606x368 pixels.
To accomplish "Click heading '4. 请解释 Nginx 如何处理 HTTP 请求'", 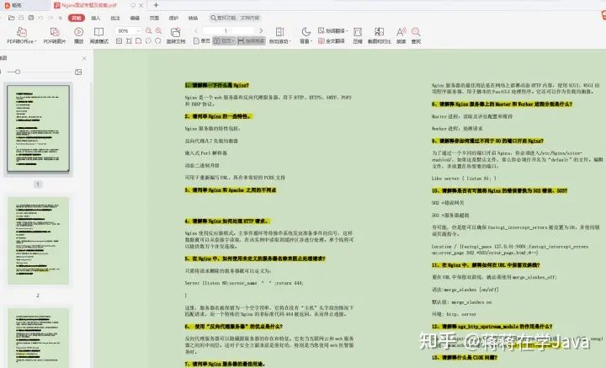I will point(226,221).
